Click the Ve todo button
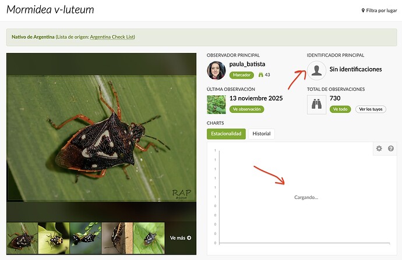This screenshot has width=402, height=260. (x=340, y=109)
